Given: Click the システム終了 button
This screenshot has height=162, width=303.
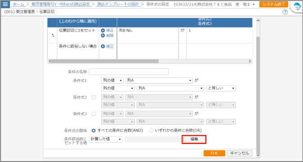Looking at the screenshot, I should click(x=274, y=4).
